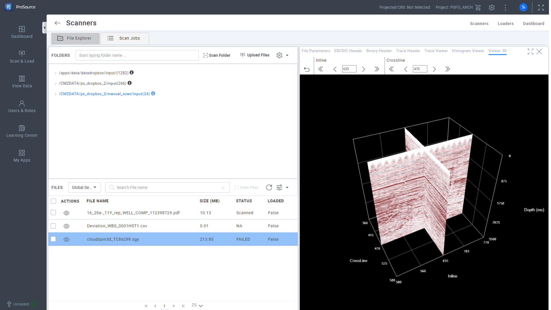The height and width of the screenshot is (310, 551).
Task: Open the Learning Center
Action: coord(22,131)
